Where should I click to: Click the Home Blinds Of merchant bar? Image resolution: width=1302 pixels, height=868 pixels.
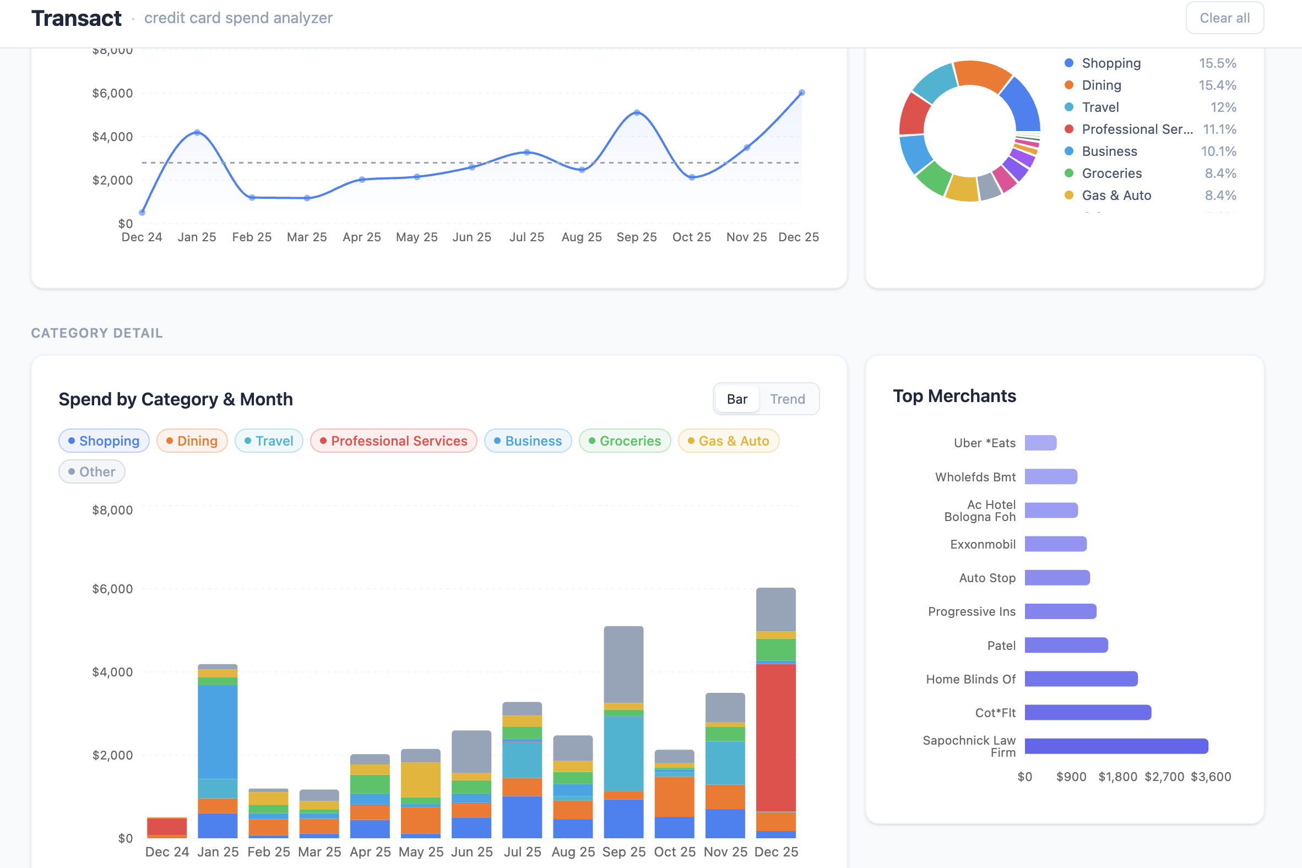(1081, 679)
